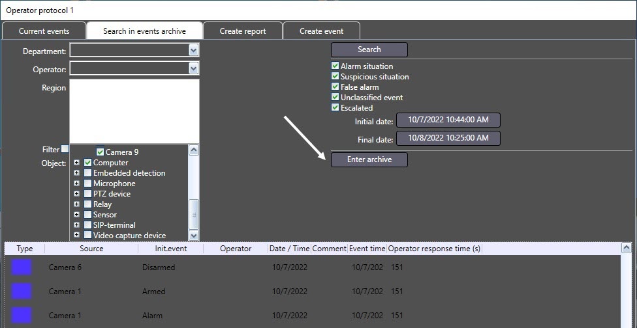Switch to the Current events tab
The height and width of the screenshot is (328, 637).
point(44,31)
